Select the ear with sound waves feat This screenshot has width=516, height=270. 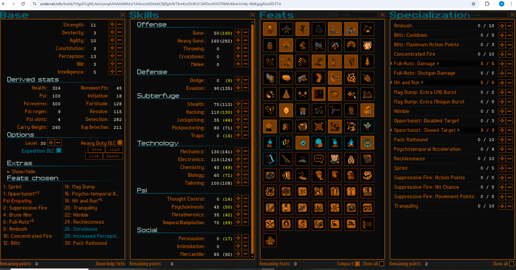click(286, 175)
